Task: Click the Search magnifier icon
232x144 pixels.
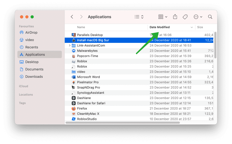Action: pos(210,17)
